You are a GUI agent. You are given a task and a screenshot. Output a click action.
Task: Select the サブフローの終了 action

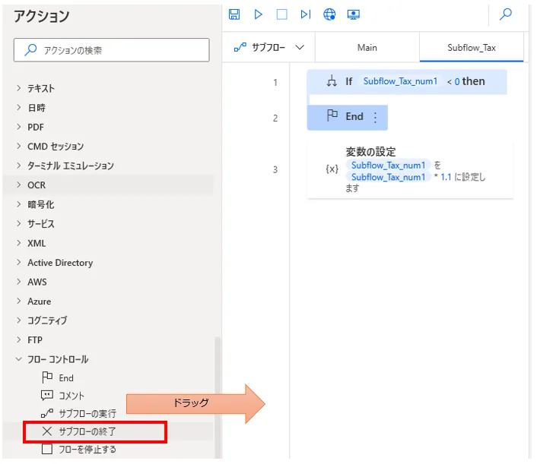click(87, 431)
